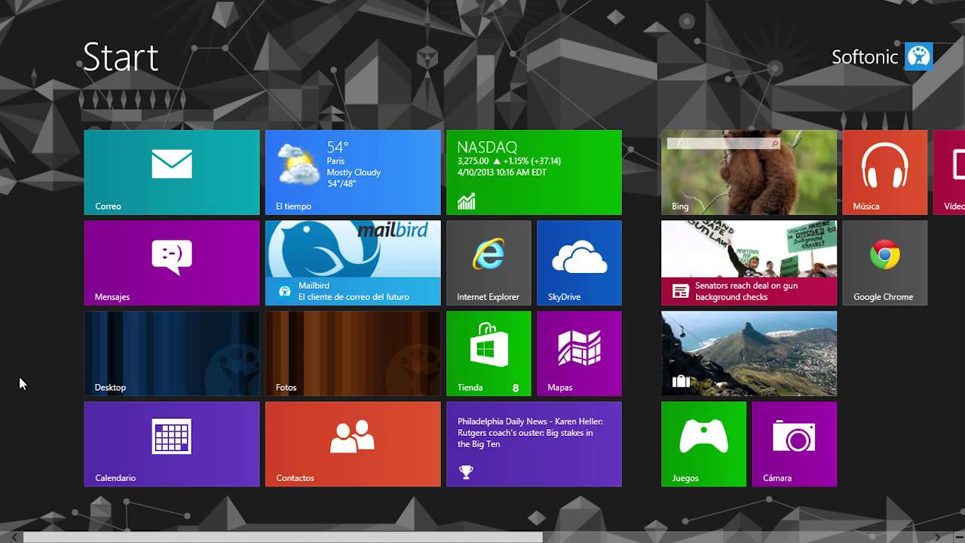Screen dimensions: 965x543
Task: Open the Cámara tile
Action: [x=794, y=444]
